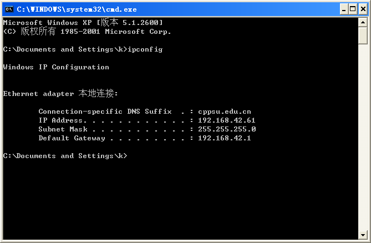Click the typed ipconfig command

coord(145,49)
